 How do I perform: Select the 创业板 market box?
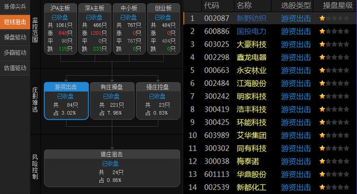coord(163,29)
